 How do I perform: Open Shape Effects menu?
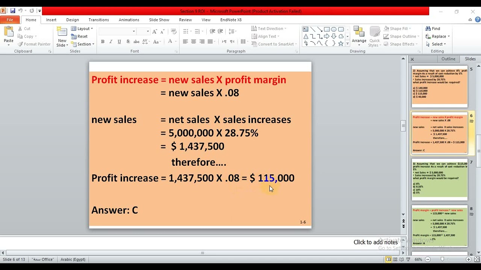tap(401, 44)
